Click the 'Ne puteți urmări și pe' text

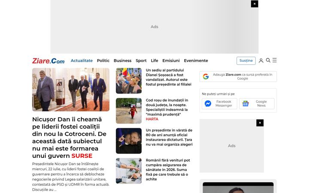[x=218, y=94]
